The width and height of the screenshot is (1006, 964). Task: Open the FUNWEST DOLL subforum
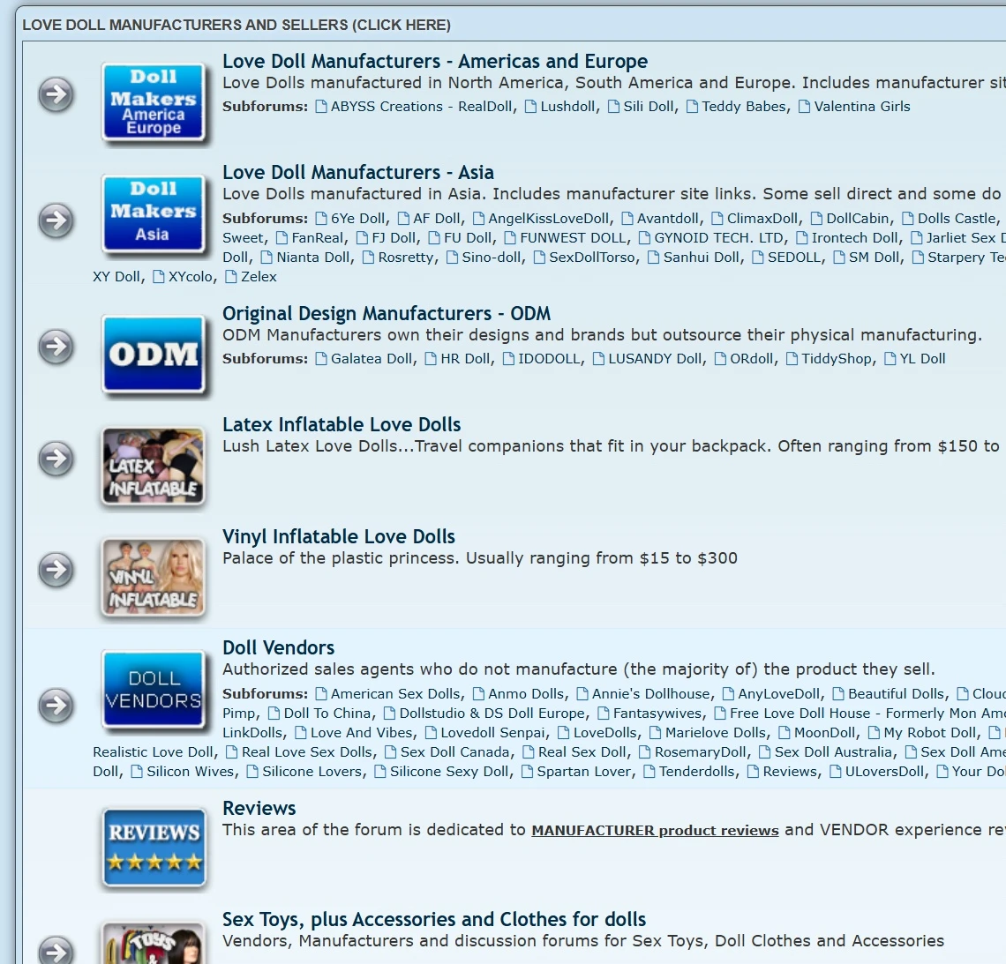point(573,238)
